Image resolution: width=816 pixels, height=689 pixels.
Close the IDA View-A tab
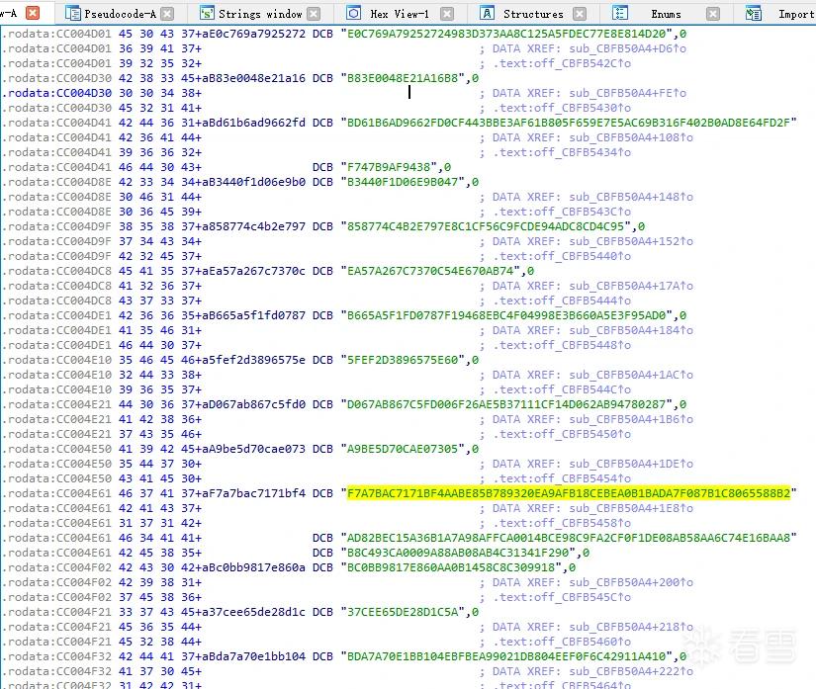[33, 13]
